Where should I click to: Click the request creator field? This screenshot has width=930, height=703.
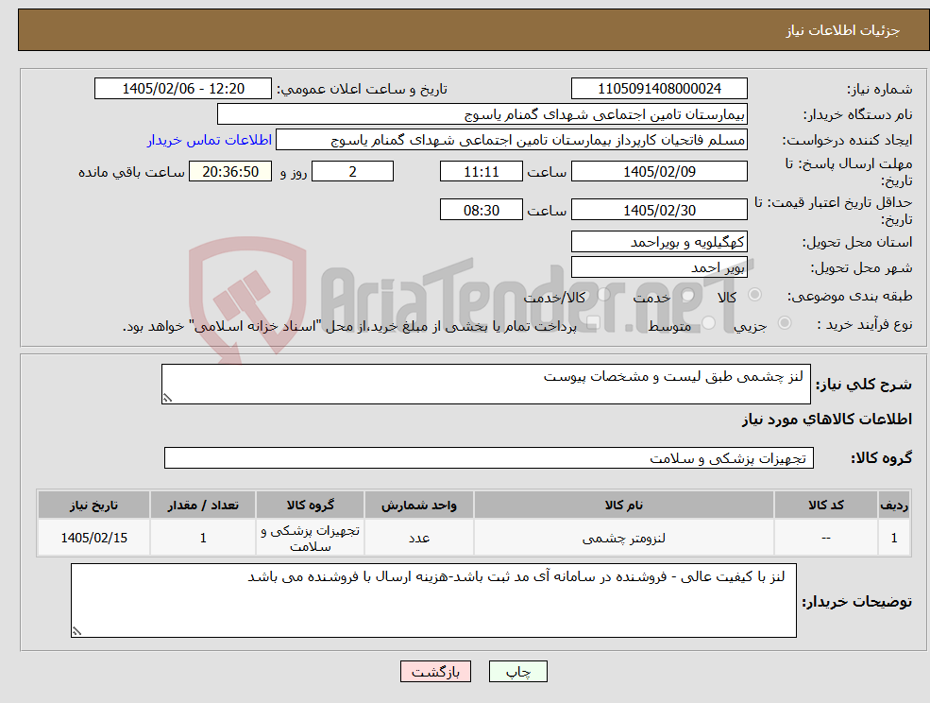click(511, 140)
